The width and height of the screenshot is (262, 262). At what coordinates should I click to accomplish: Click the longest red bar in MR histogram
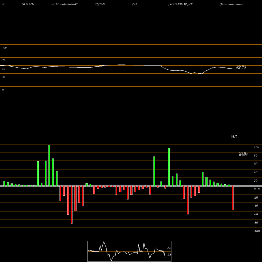coord(72,205)
